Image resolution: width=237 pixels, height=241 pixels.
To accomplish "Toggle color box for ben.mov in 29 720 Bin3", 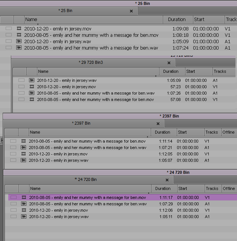I will tap(21, 99).
